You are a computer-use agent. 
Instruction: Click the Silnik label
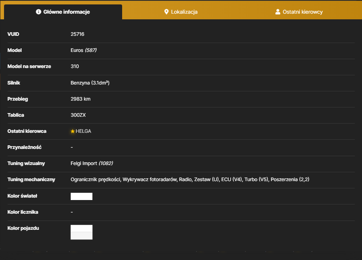(14, 83)
